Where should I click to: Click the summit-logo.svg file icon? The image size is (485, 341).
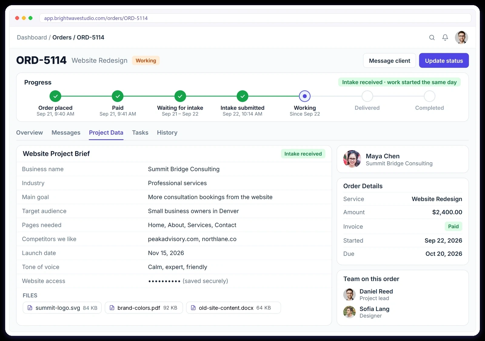click(30, 308)
